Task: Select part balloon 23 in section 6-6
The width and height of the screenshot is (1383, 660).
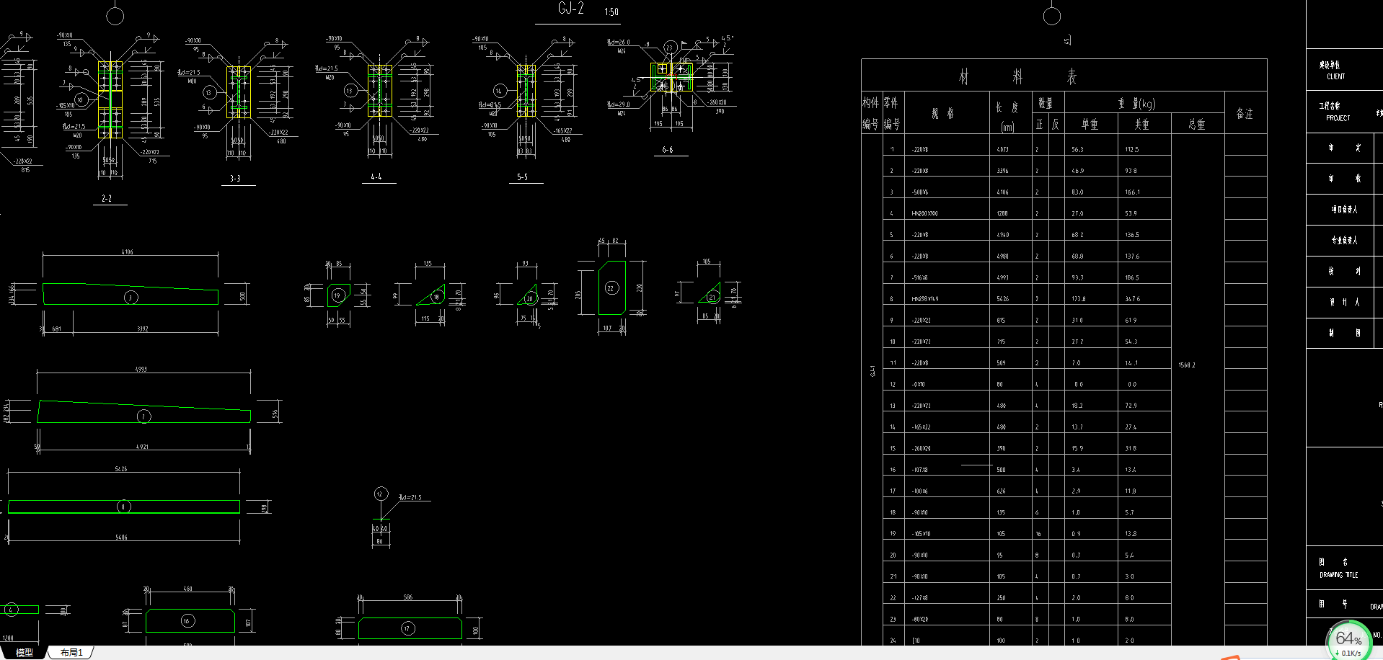Action: 670,48
